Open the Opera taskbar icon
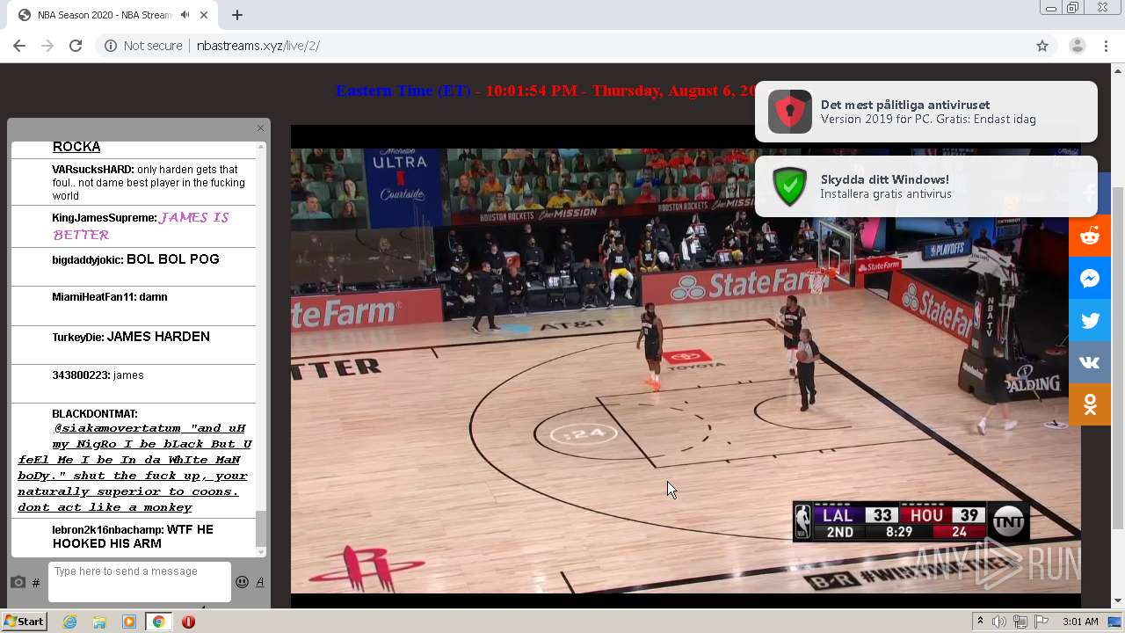1125x633 pixels. [188, 622]
